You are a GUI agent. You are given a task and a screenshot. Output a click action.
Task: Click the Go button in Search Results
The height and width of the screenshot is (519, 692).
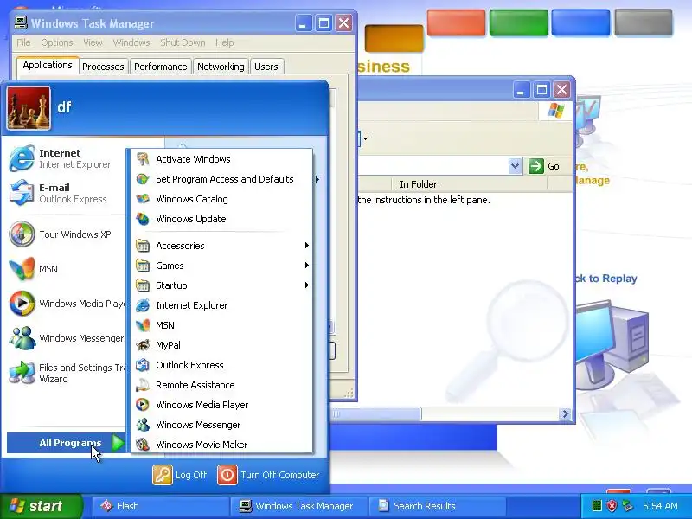click(544, 166)
